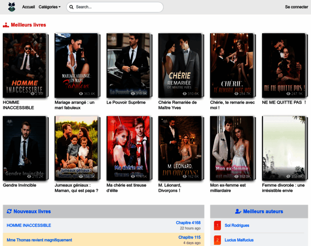Click the Nouveaux livres refresh icon

[9, 211]
